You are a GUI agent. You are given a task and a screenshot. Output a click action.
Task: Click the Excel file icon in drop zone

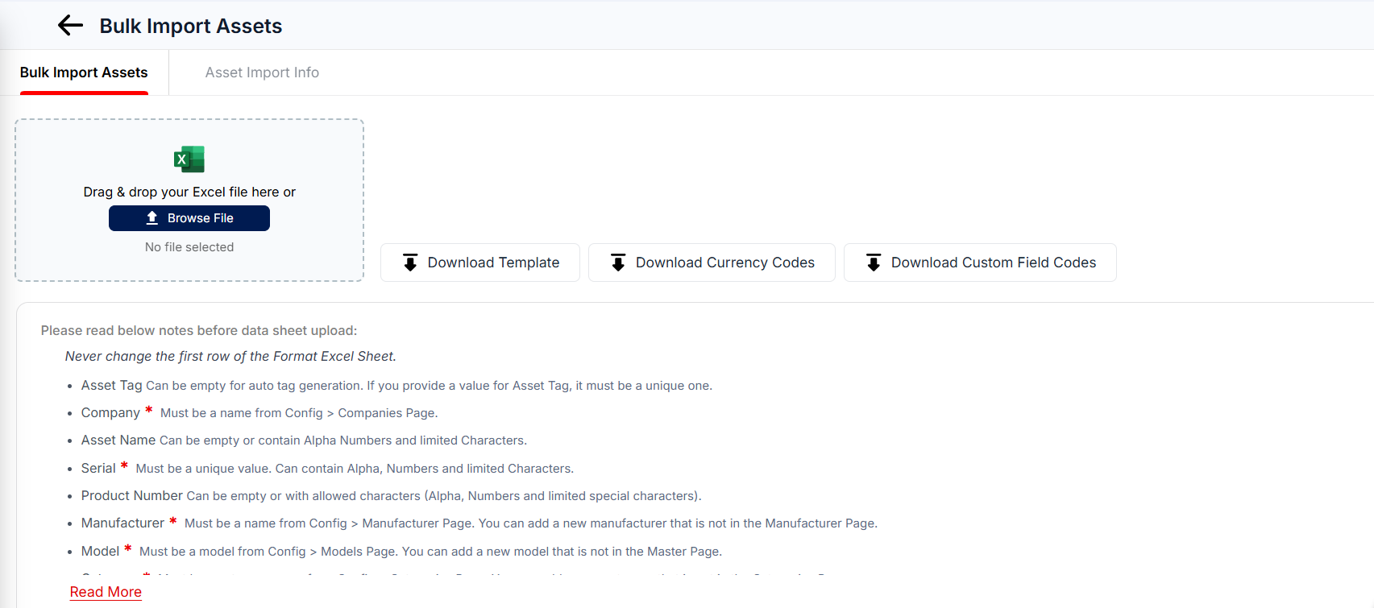(x=189, y=159)
